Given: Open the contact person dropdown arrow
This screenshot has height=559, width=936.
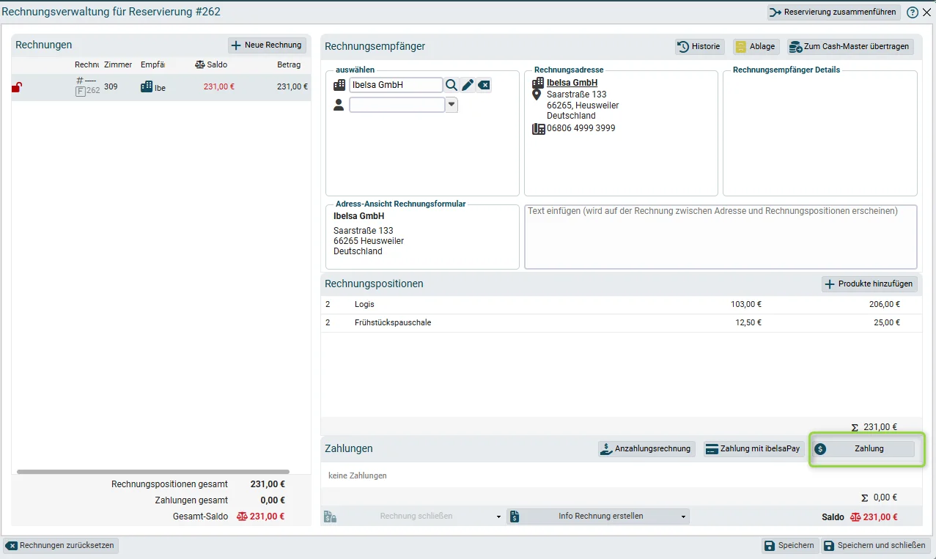Looking at the screenshot, I should pos(452,105).
